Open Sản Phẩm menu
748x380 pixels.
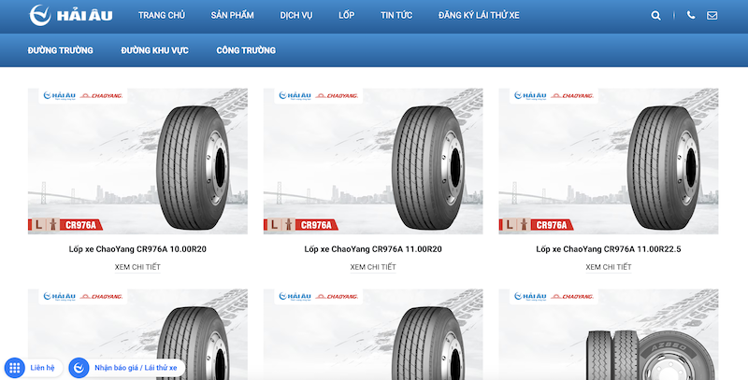tap(232, 16)
